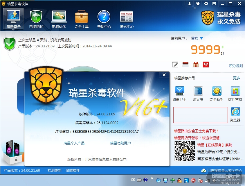Open 国家信息安全认证培训 link
Viewport: 245px width, 186px height.
click(220, 159)
